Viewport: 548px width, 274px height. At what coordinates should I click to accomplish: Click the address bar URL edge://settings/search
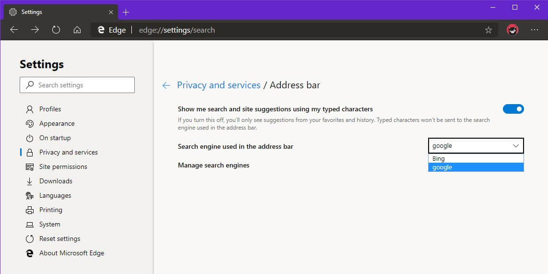click(177, 30)
